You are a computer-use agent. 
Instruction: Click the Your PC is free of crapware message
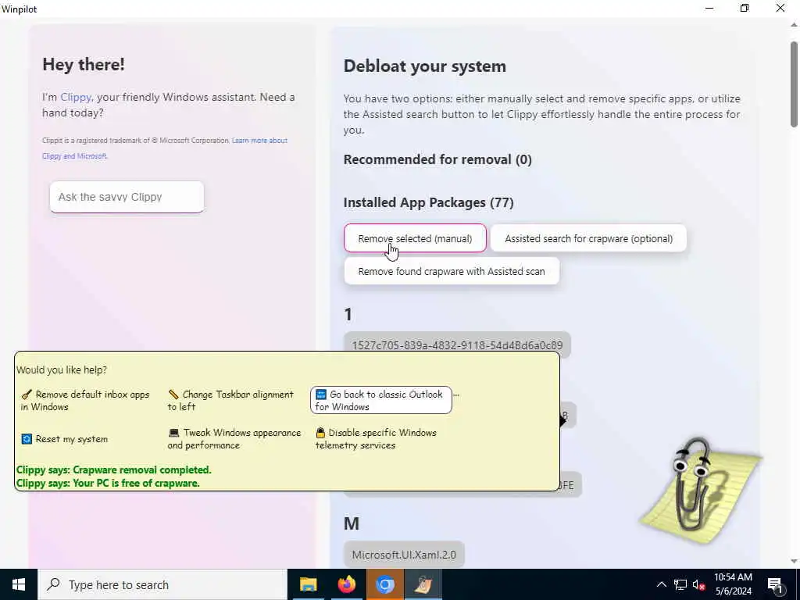click(x=108, y=483)
